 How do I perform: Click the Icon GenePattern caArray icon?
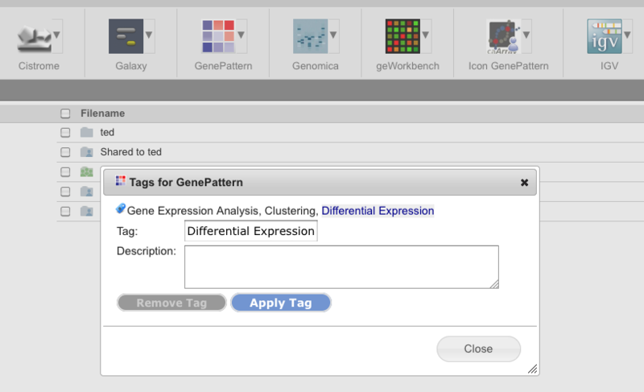503,36
